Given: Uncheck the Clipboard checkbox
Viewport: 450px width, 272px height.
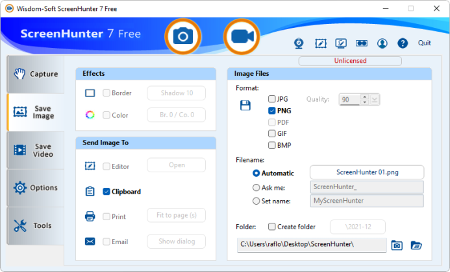Looking at the screenshot, I should [106, 192].
